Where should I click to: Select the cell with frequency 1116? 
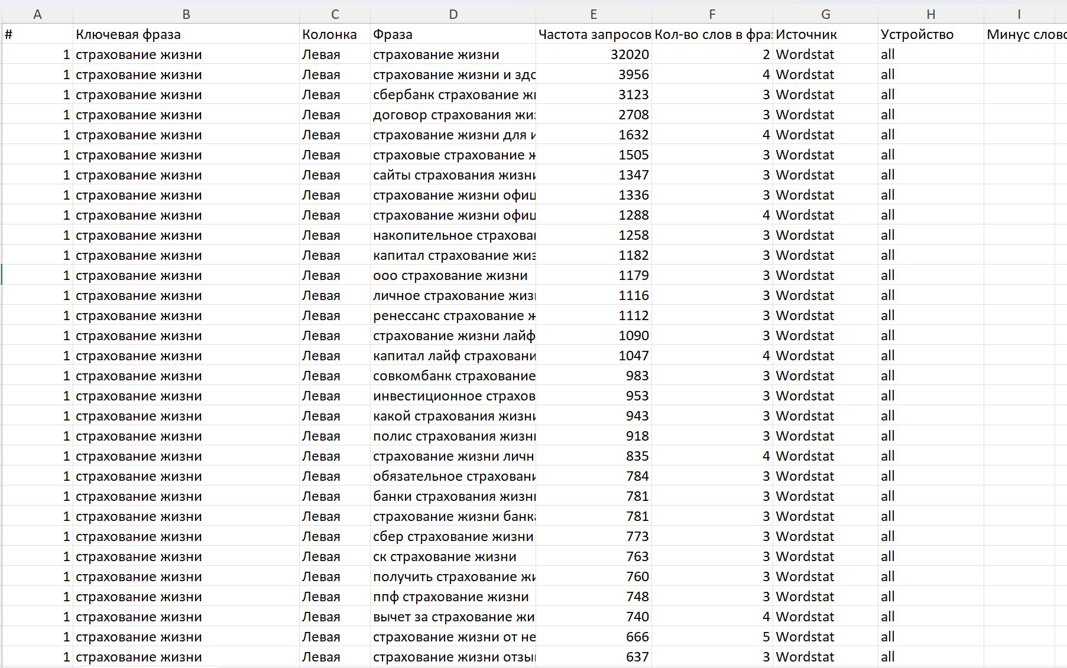click(x=594, y=295)
